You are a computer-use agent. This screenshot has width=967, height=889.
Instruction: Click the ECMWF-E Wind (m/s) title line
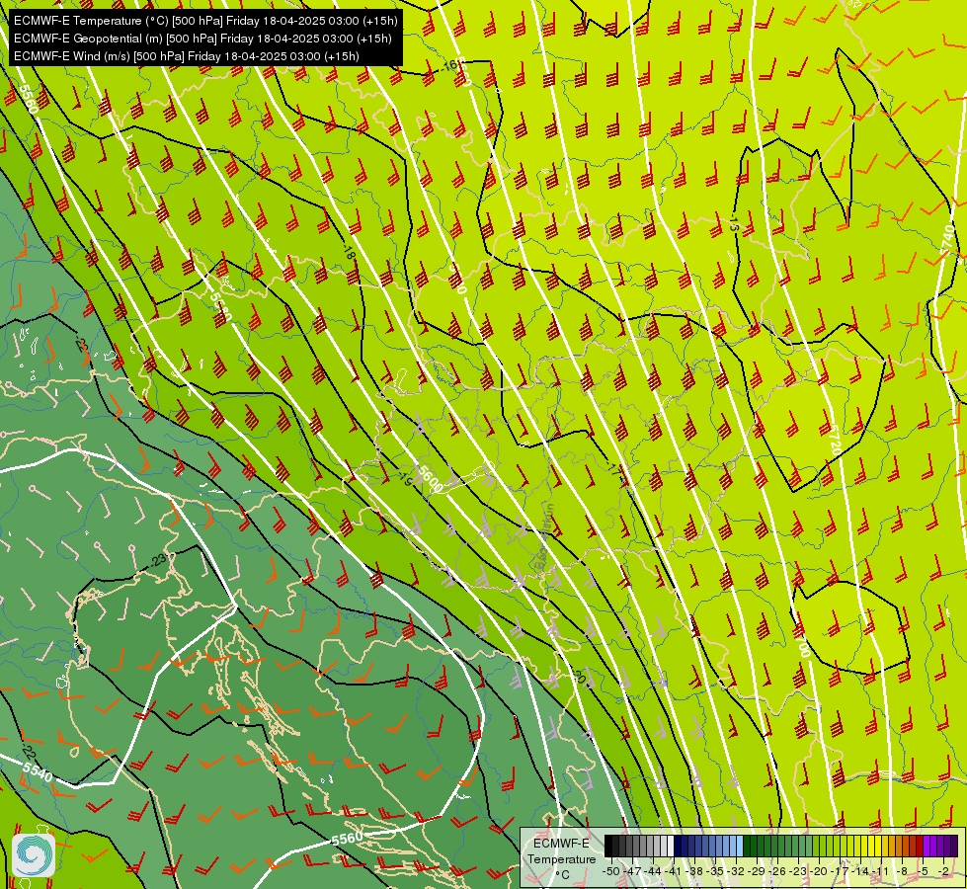[187, 56]
